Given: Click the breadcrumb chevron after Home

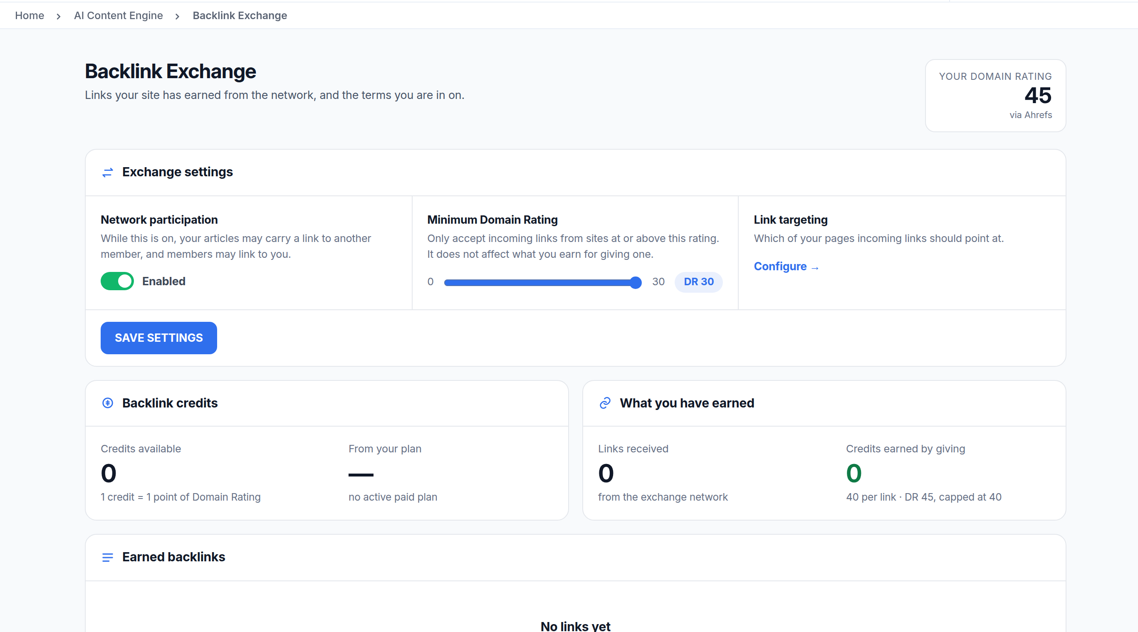Looking at the screenshot, I should 58,16.
